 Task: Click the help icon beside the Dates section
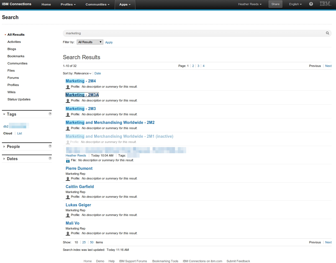50,158
